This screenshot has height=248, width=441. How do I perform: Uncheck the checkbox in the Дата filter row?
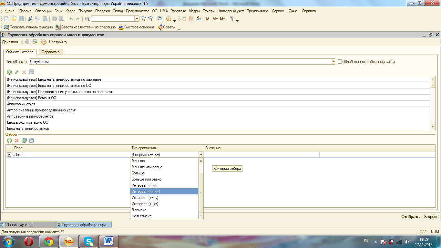pos(9,155)
